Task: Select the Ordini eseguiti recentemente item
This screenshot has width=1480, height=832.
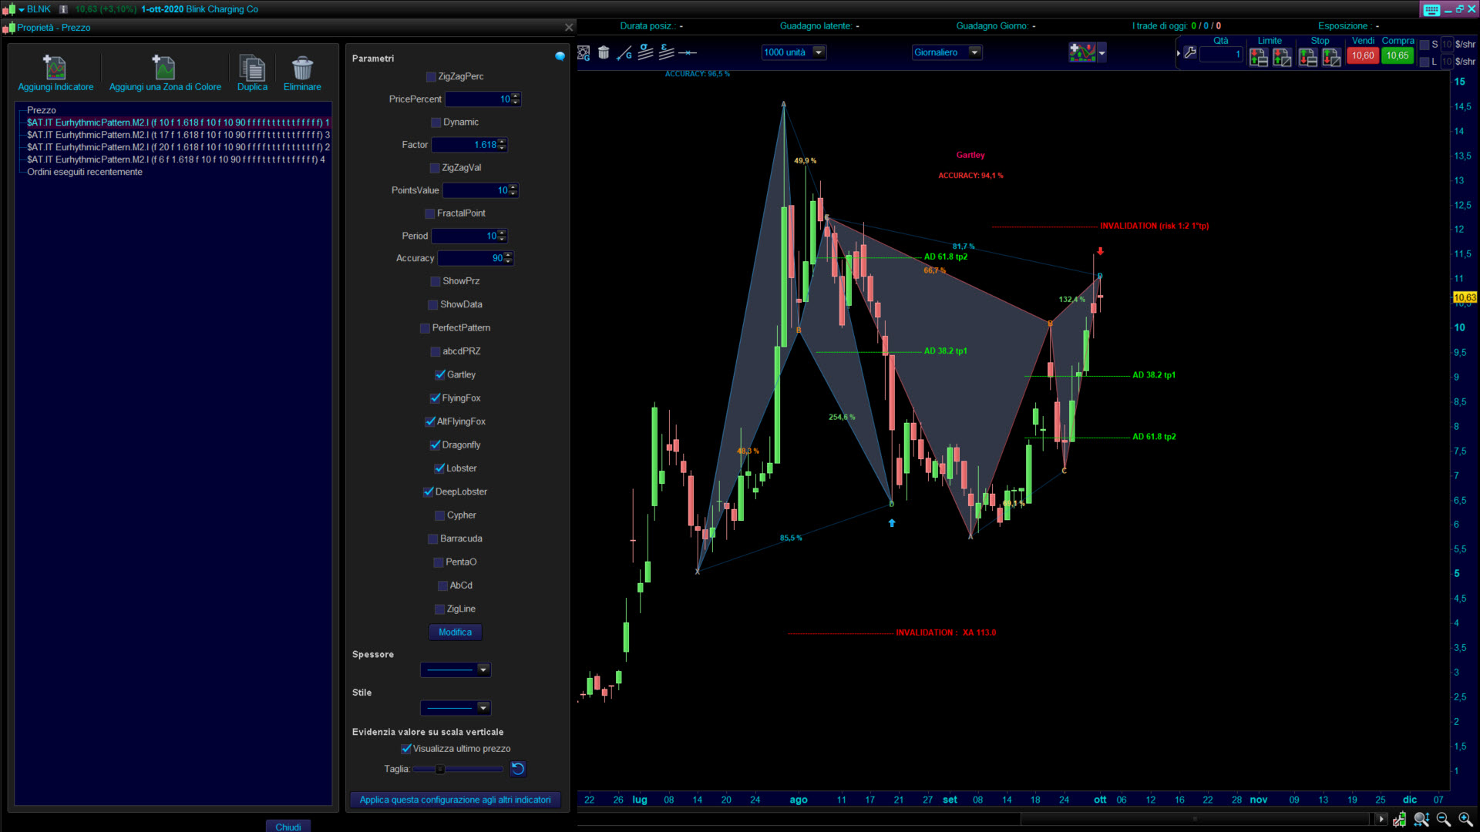Action: click(x=85, y=172)
